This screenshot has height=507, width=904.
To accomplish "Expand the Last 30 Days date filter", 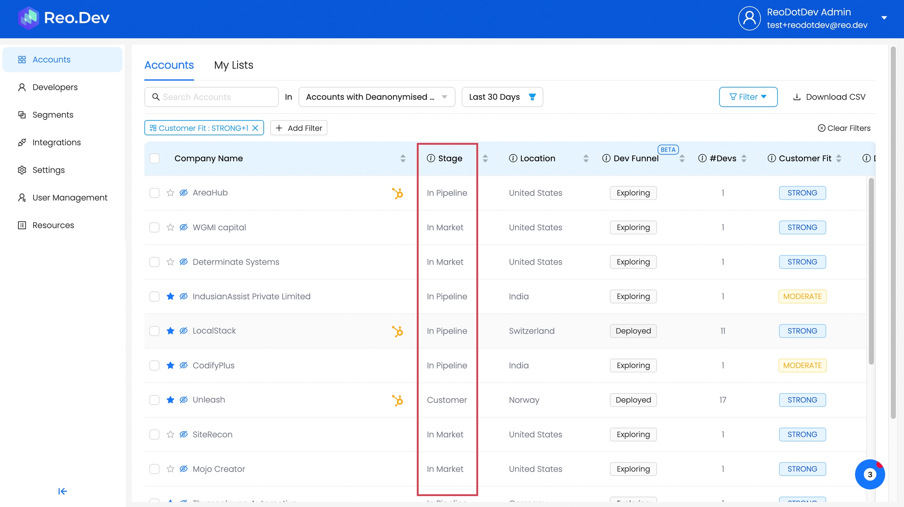I will (502, 97).
